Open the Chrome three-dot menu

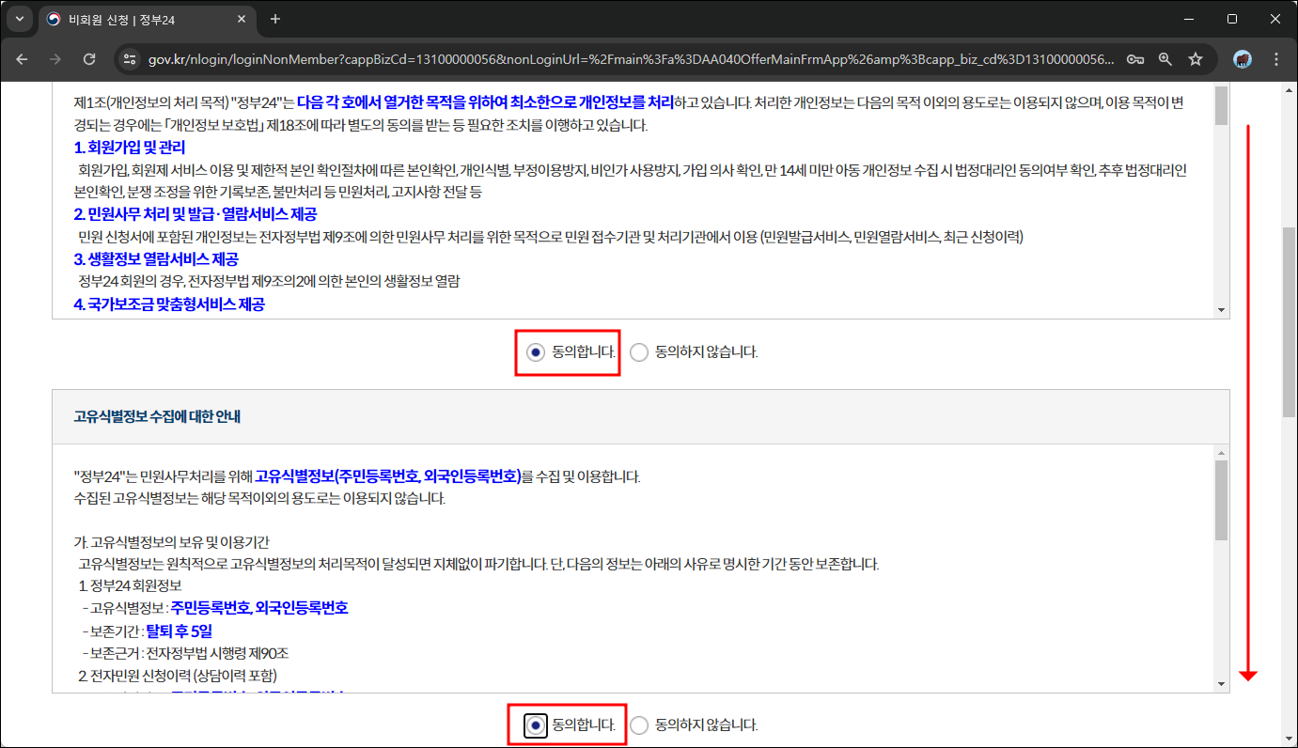[x=1276, y=58]
